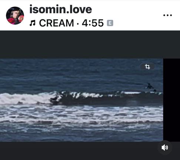The height and width of the screenshot is (160, 180).
Task: Mute the video with the speaker button
Action: point(165,147)
